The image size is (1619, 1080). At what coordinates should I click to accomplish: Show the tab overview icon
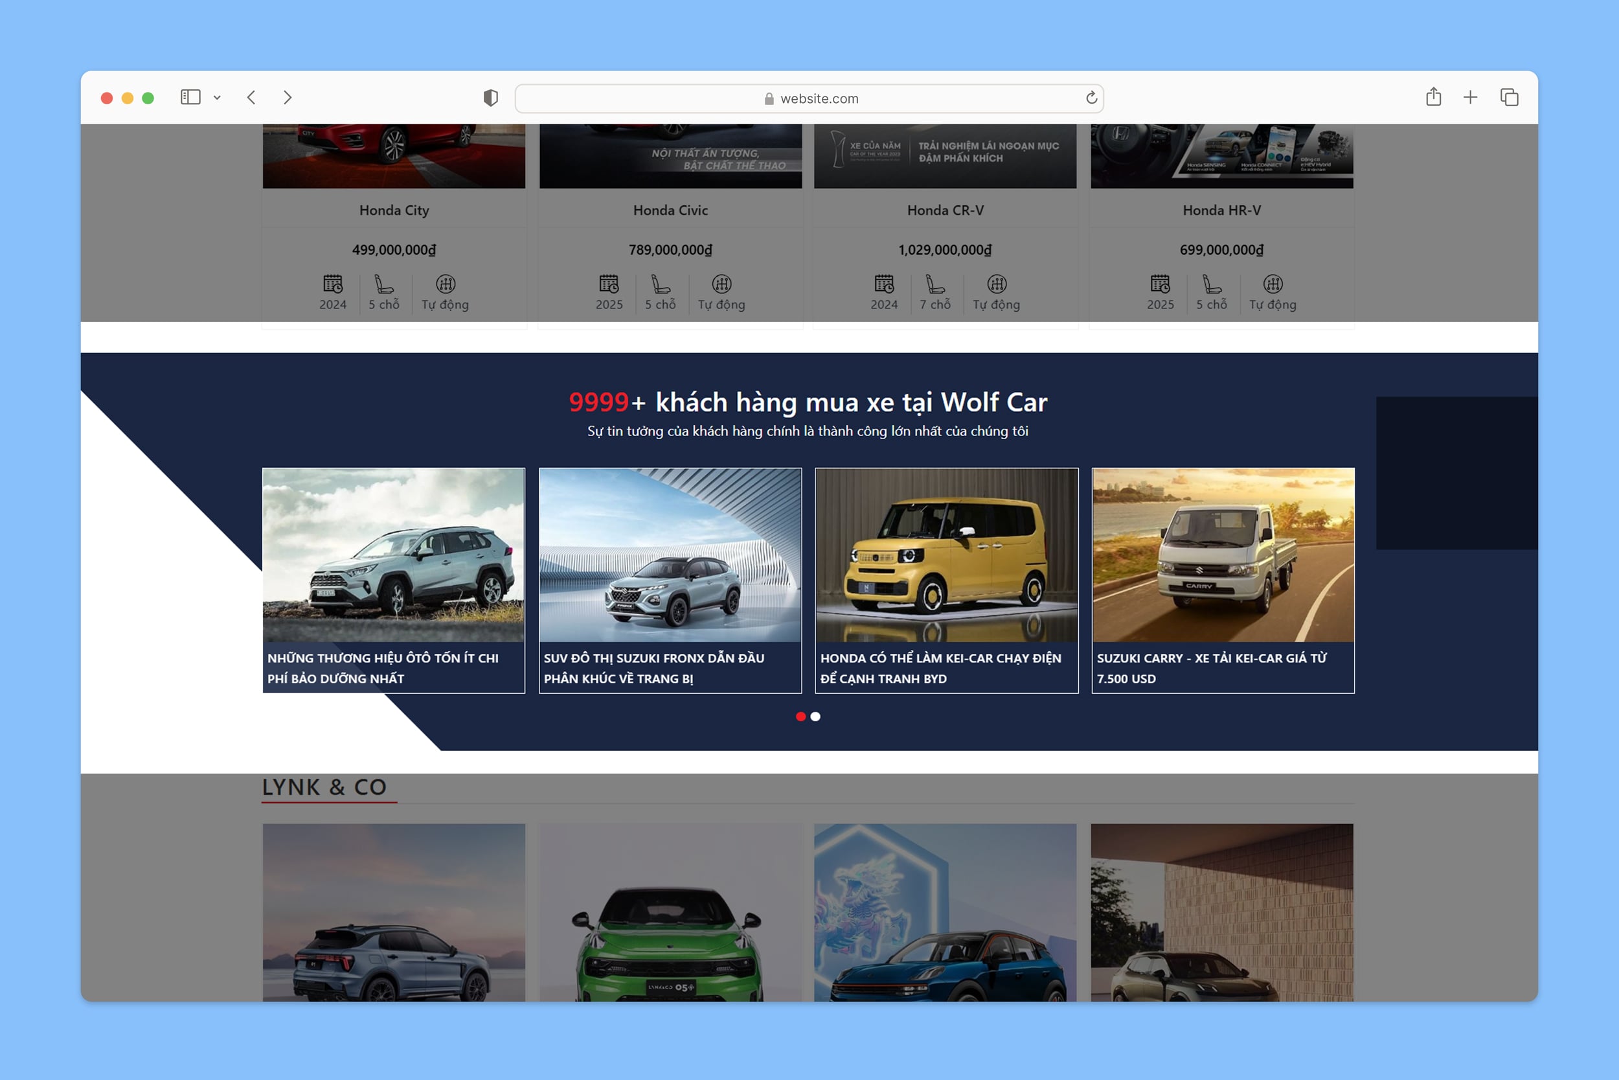point(1509,97)
